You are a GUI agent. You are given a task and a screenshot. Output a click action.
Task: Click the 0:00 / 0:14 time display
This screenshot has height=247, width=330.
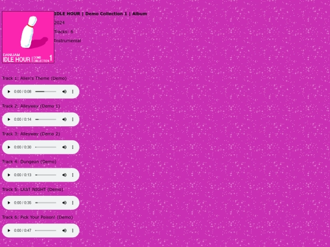coord(23,120)
